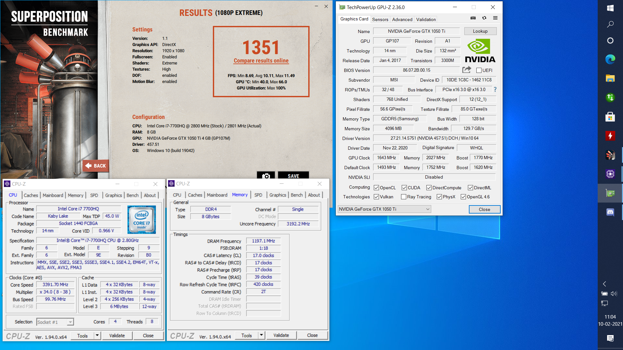Viewport: 623px width, 350px height.
Task: Click the BIOS Version 86.07.2B.00.15 field
Action: [417, 70]
